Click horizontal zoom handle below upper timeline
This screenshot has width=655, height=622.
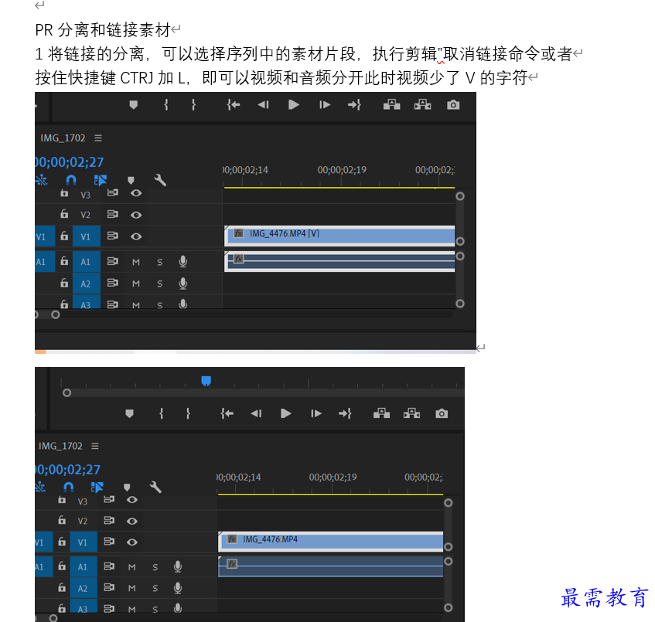56,314
